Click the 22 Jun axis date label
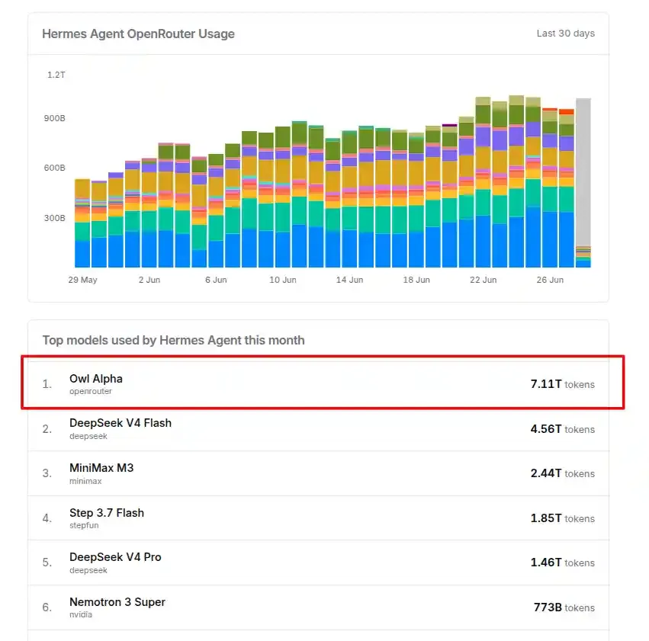This screenshot has height=641, width=649. pos(483,280)
